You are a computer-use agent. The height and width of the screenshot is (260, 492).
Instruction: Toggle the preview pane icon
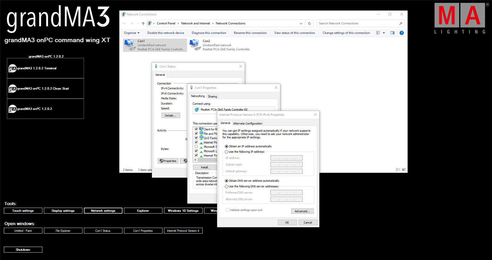click(392, 33)
